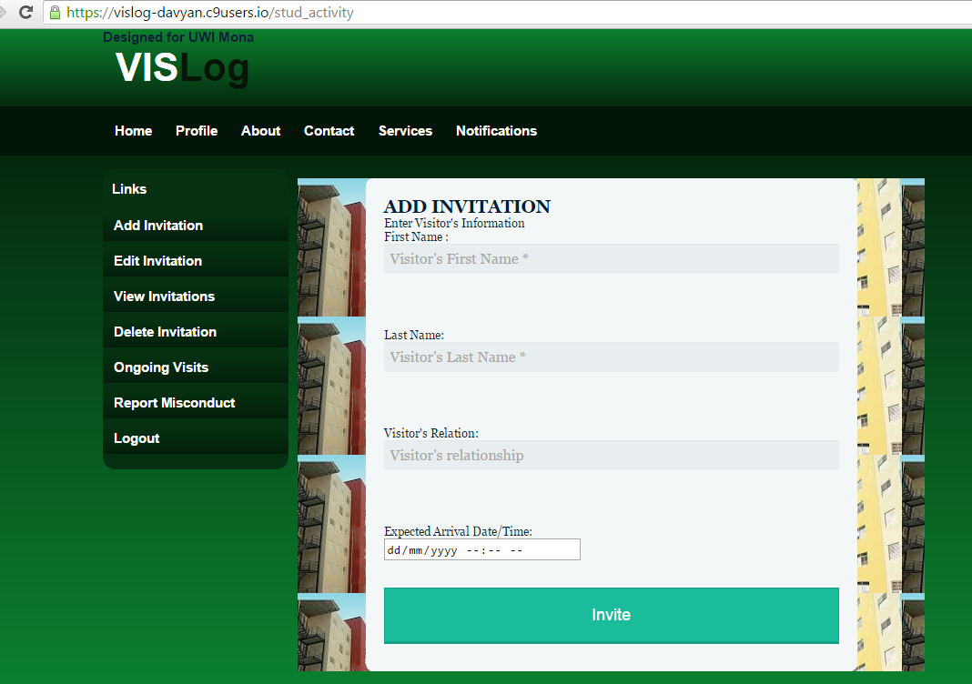The image size is (972, 684).
Task: Submit the form with the Invite button
Action: [x=612, y=615]
